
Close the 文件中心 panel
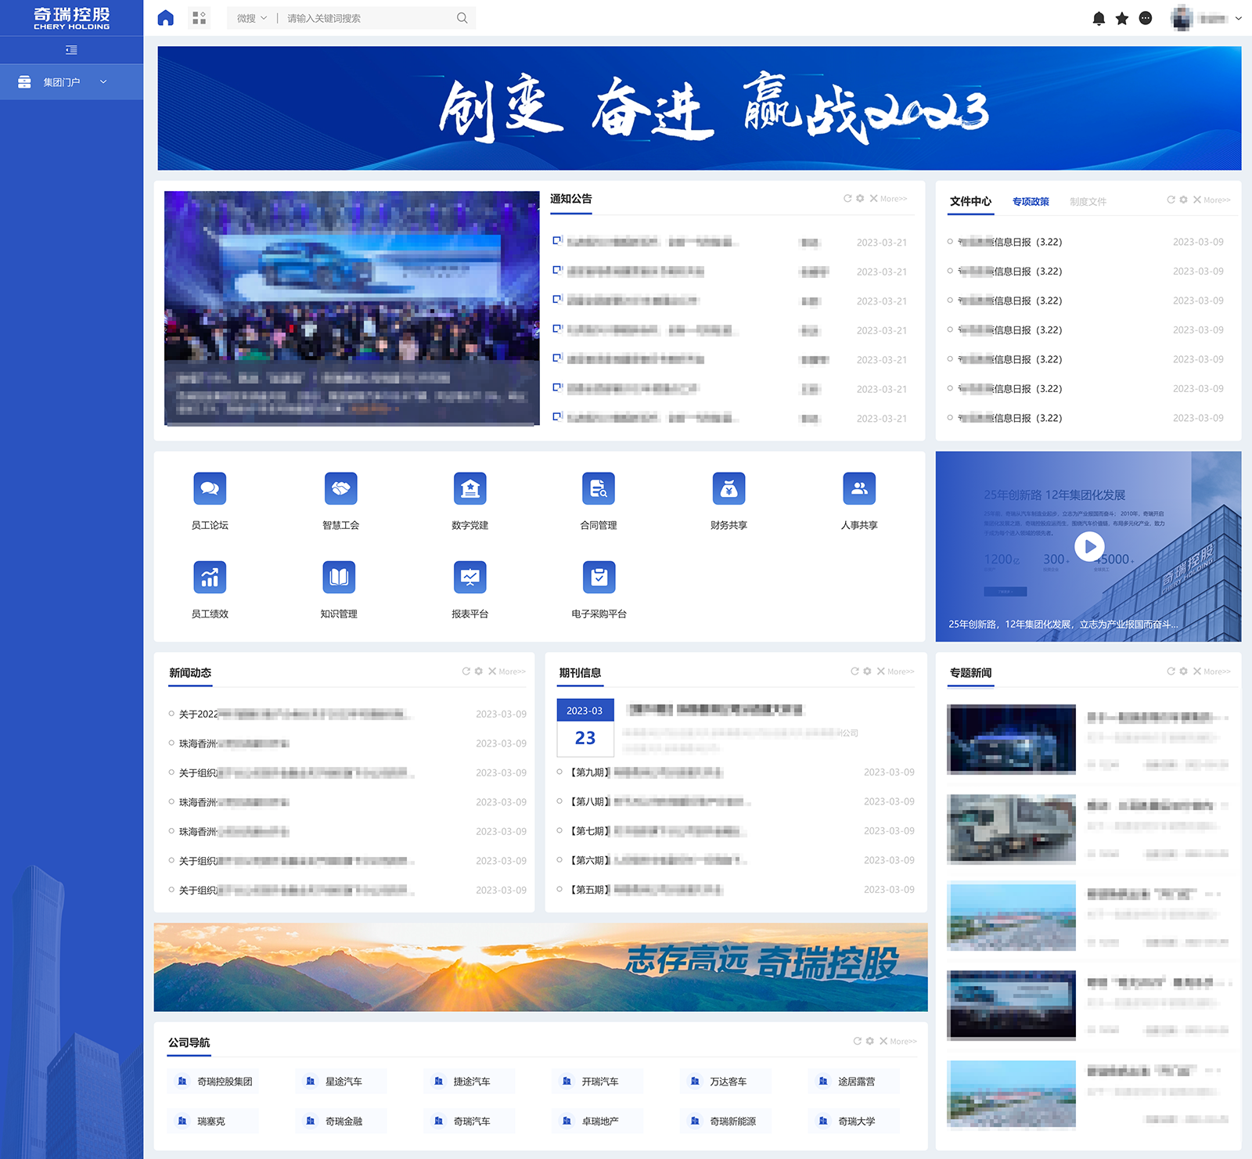tap(1196, 200)
